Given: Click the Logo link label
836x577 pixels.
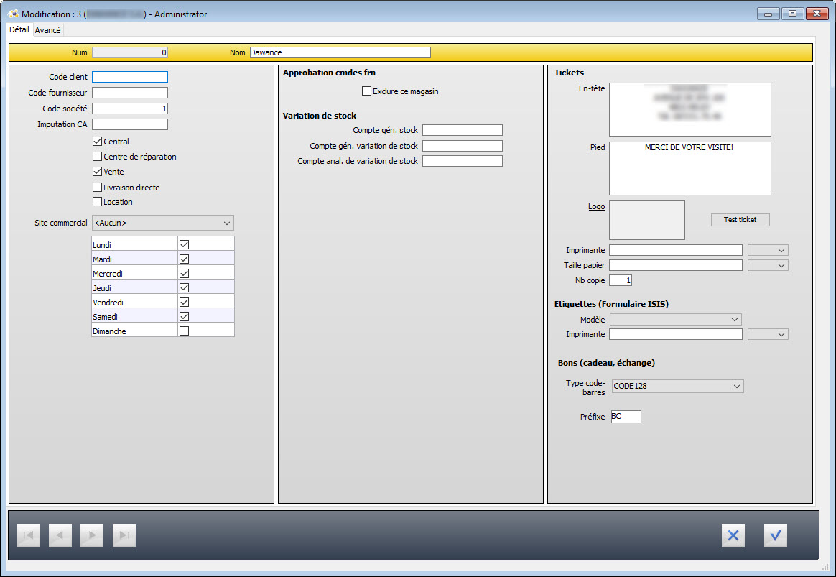Looking at the screenshot, I should pyautogui.click(x=596, y=207).
